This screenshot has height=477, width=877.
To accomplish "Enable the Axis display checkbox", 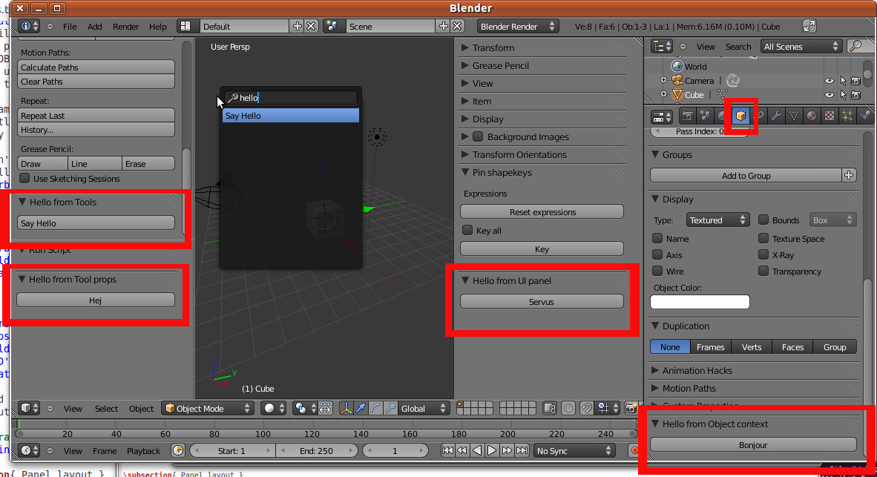I will coord(657,254).
